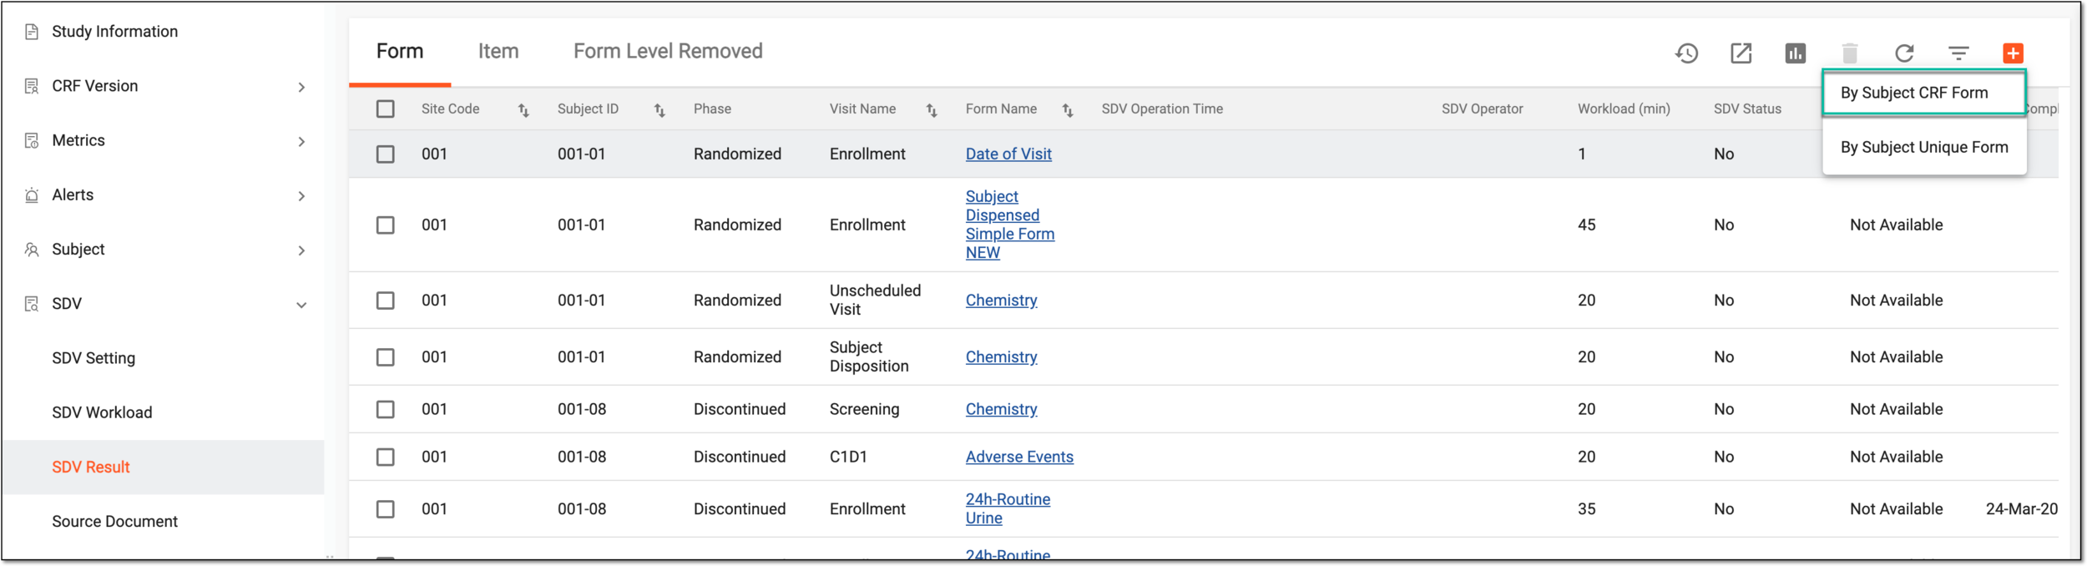Click the Study Information document icon
This screenshot has height=566, width=2087.
click(x=32, y=32)
